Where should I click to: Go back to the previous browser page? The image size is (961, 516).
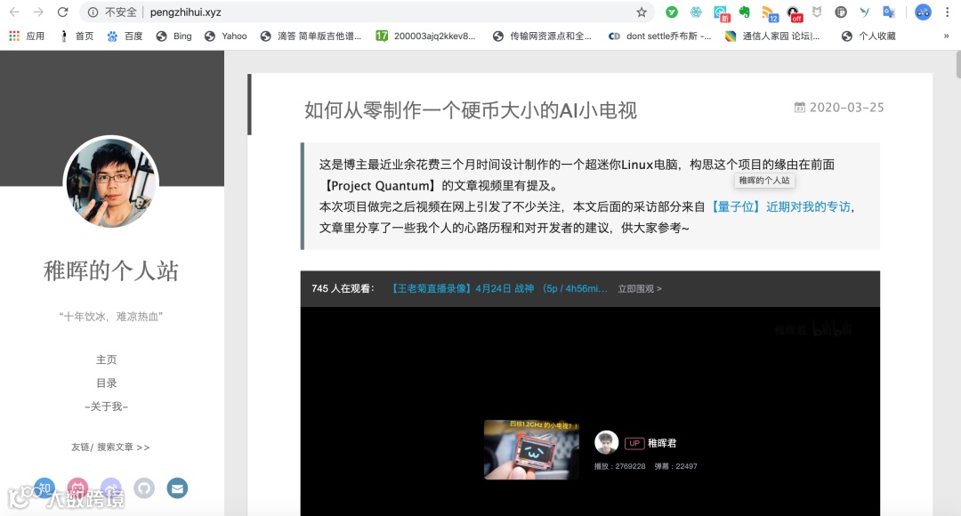(x=15, y=12)
